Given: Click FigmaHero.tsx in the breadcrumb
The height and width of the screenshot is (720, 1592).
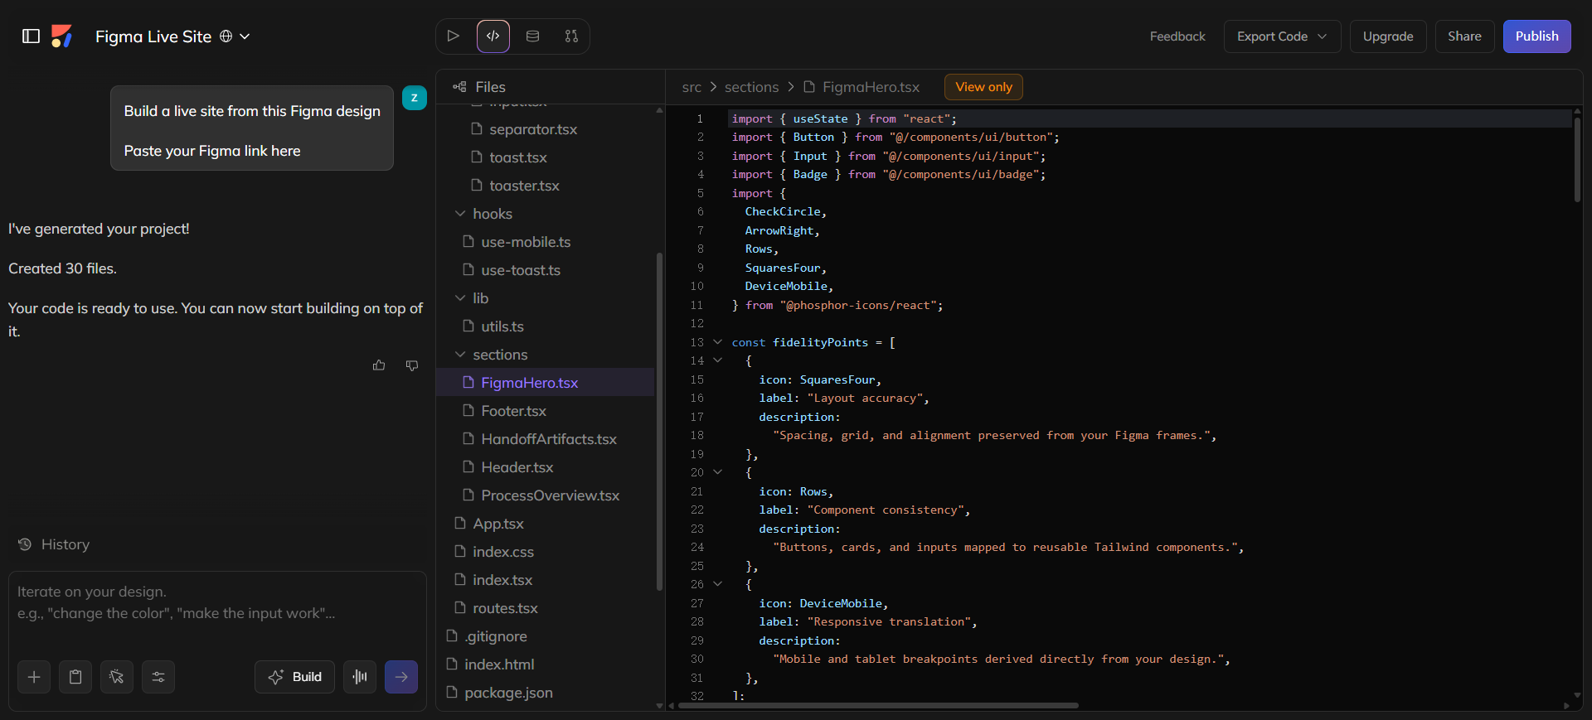Looking at the screenshot, I should (871, 87).
